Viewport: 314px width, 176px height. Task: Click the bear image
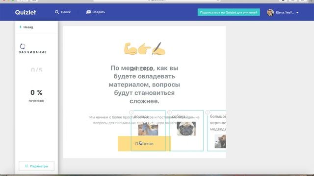(x=220, y=141)
